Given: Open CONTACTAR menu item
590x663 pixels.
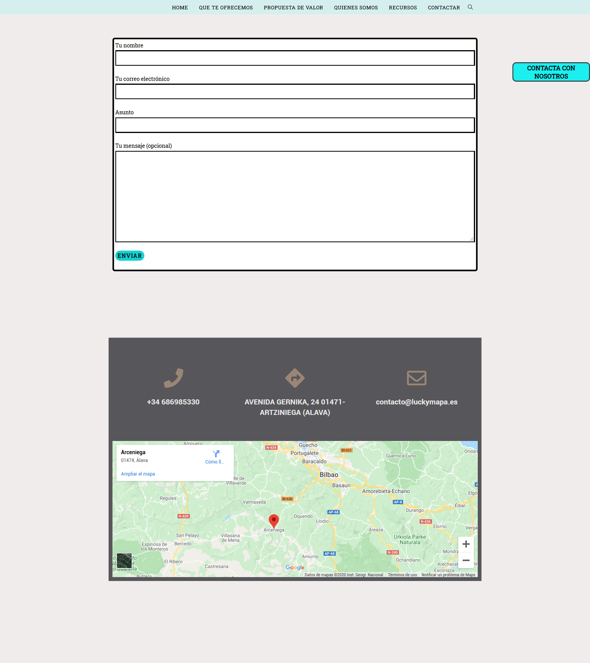Looking at the screenshot, I should (x=444, y=7).
